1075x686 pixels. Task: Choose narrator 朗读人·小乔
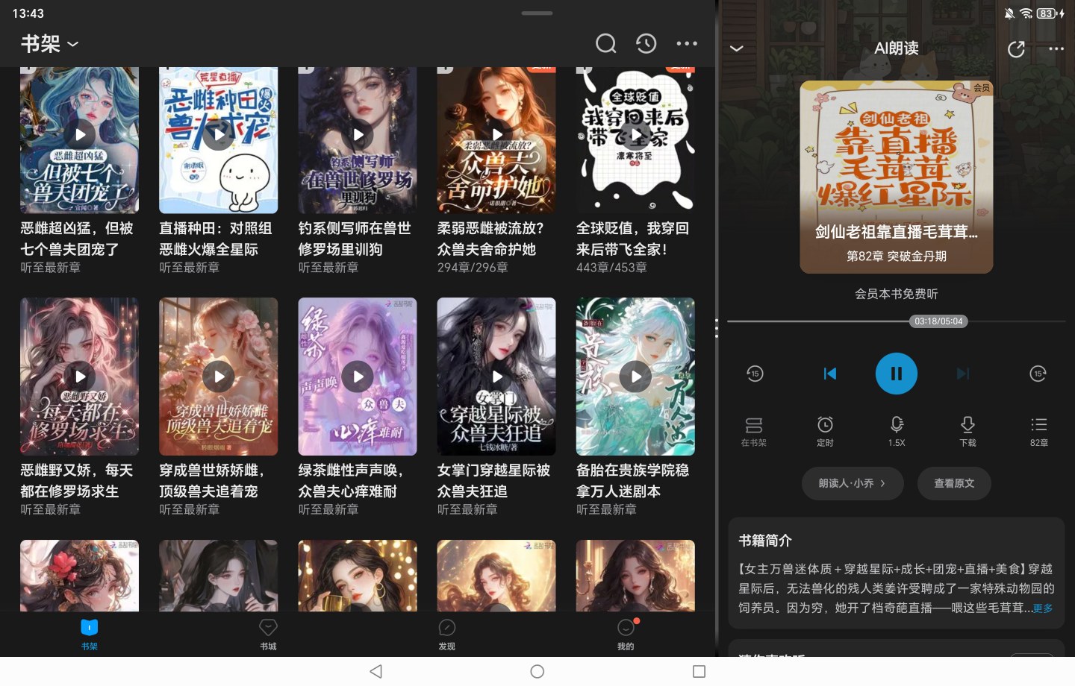(x=853, y=483)
